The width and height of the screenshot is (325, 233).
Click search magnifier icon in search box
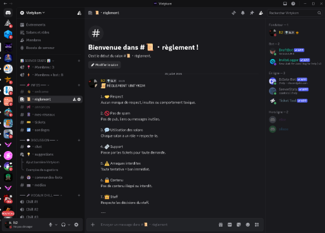(319, 13)
